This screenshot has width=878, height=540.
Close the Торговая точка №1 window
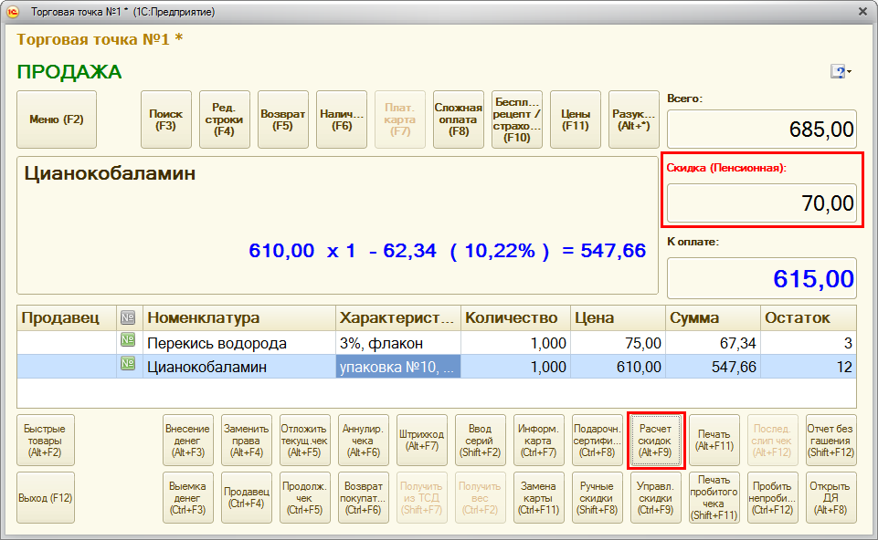pos(862,12)
